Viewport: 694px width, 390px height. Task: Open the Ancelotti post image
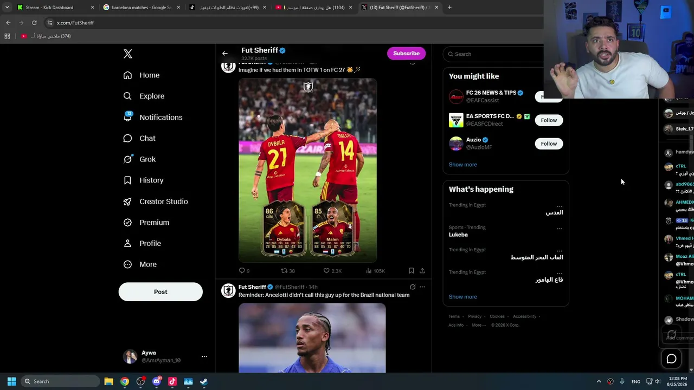point(312,338)
